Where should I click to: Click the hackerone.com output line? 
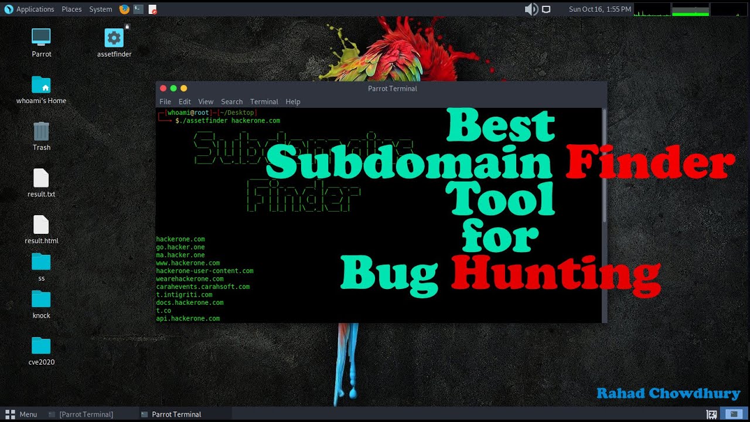tap(180, 239)
